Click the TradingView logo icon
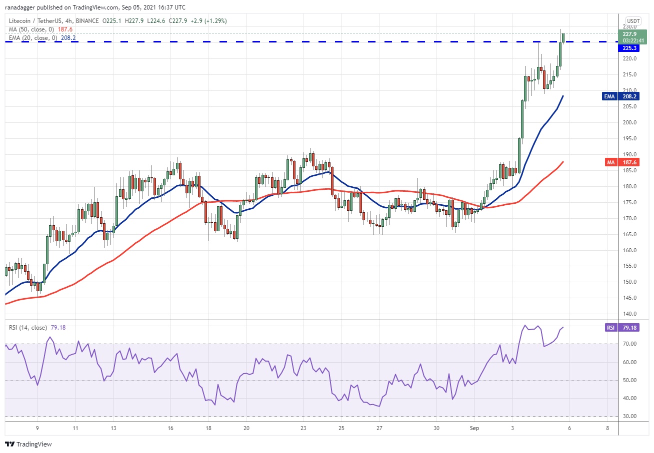Screen dimensions: 654x453 [10, 444]
